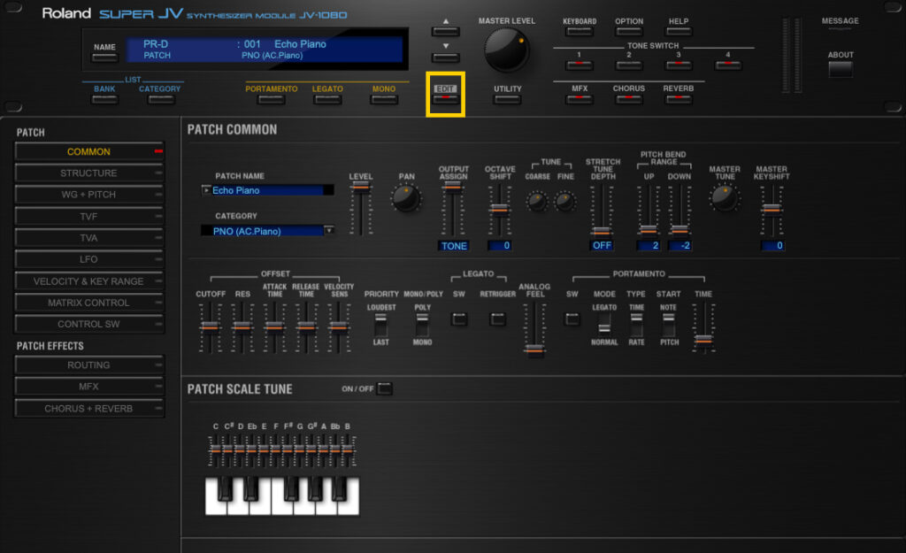The width and height of the screenshot is (906, 553).
Task: Open the MATRIX CONTROL page
Action: click(89, 303)
